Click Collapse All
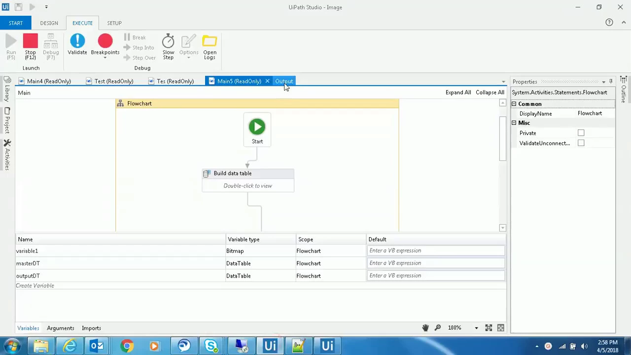The image size is (631, 355). coord(490,93)
